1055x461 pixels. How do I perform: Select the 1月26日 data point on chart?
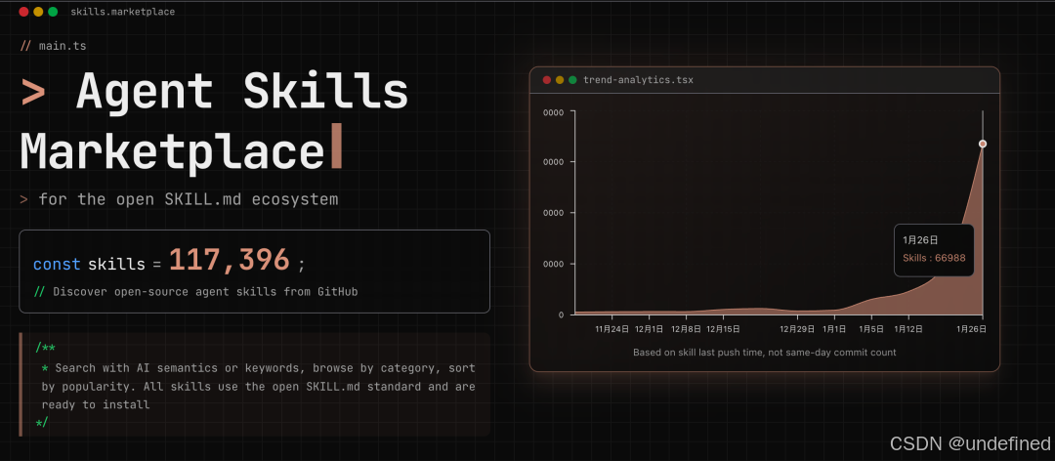pos(983,144)
